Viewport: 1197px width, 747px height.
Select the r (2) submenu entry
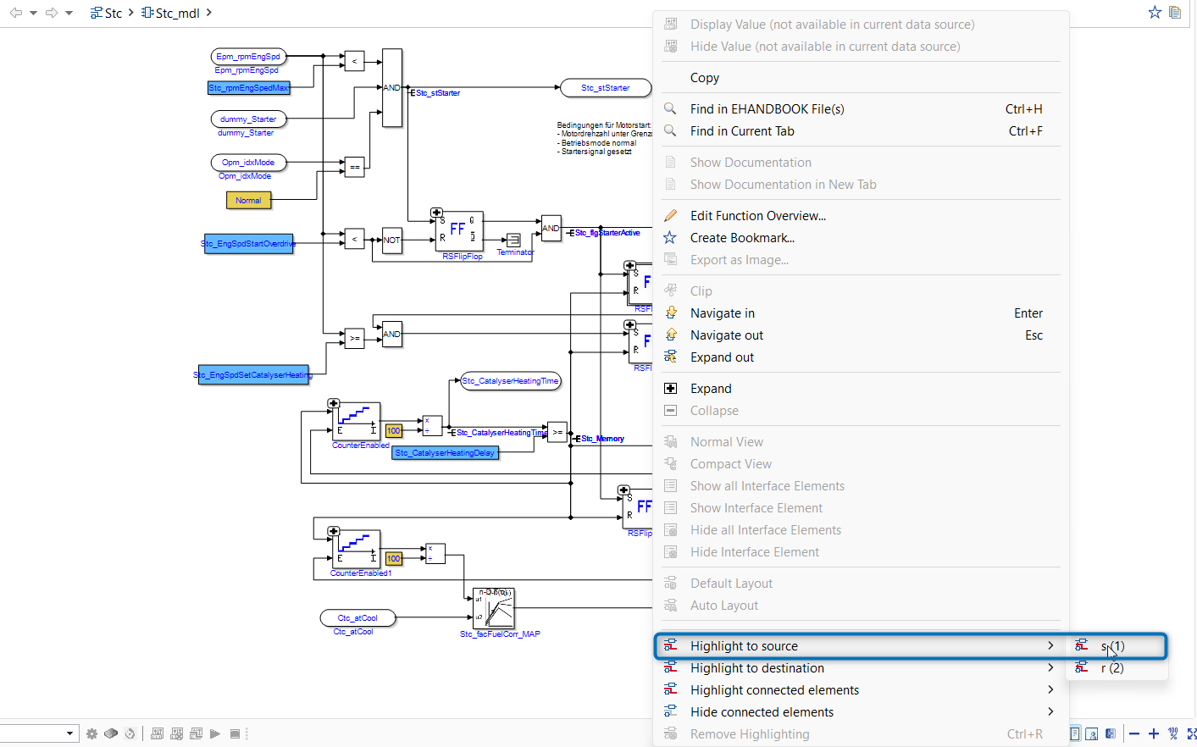tap(1112, 668)
